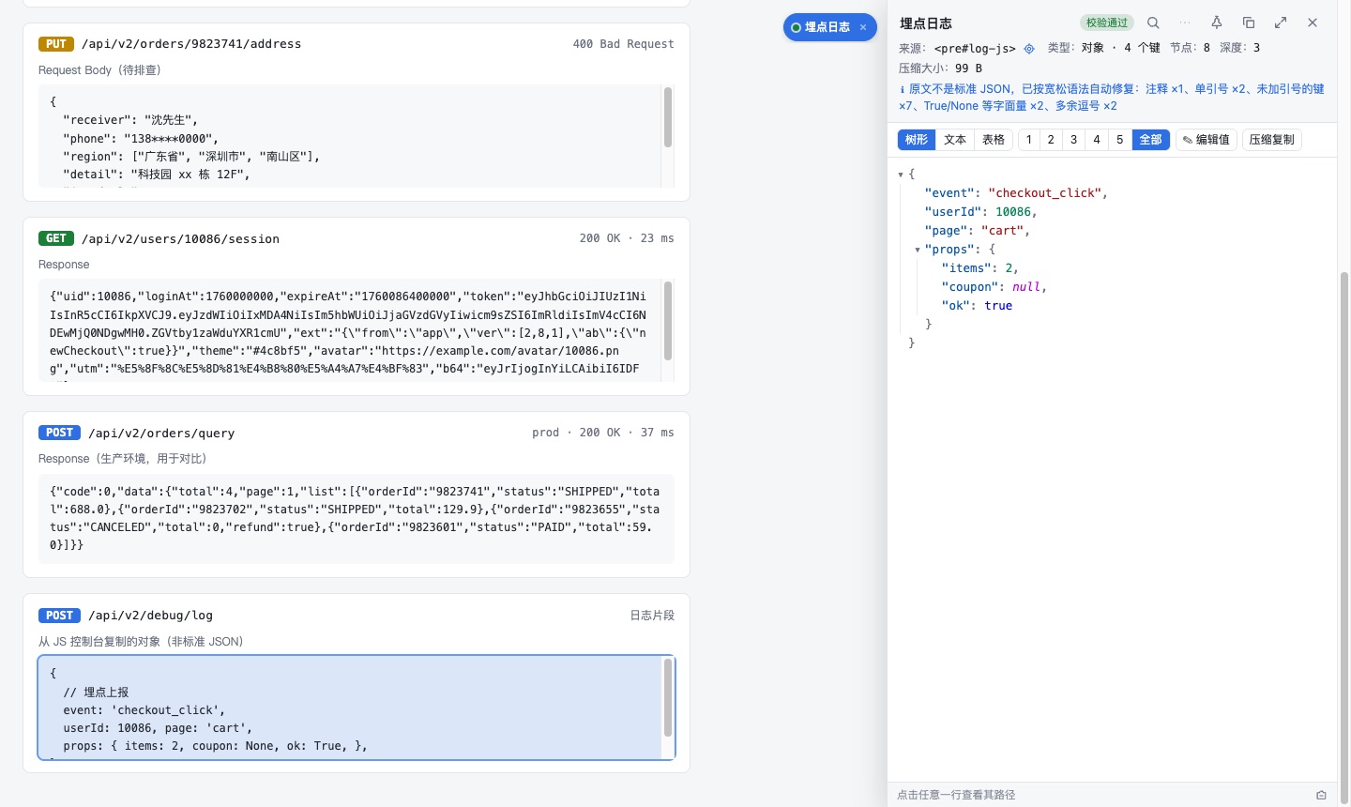This screenshot has width=1351, height=807.
Task: Open the more options ellipsis menu
Action: 1185,23
